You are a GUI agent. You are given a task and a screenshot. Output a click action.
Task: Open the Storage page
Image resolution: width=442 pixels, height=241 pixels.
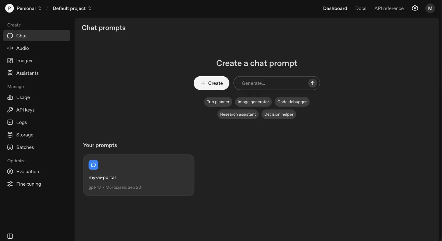pyautogui.click(x=24, y=135)
